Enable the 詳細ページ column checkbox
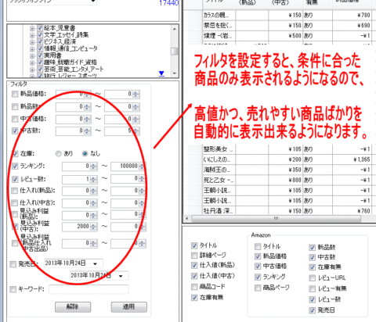 coord(194,255)
